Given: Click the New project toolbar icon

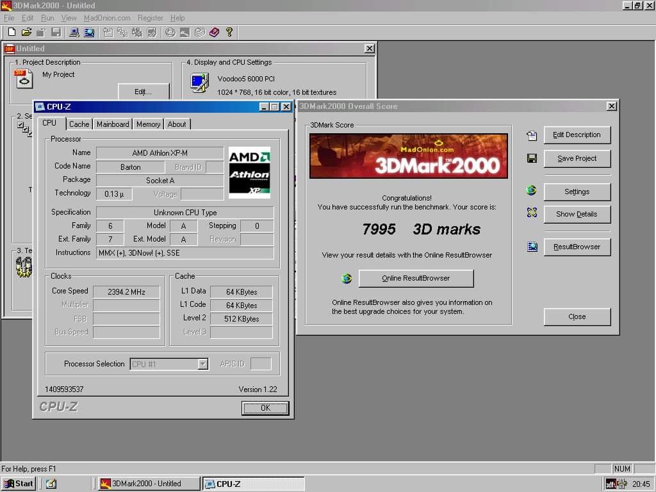Looking at the screenshot, I should [x=12, y=32].
